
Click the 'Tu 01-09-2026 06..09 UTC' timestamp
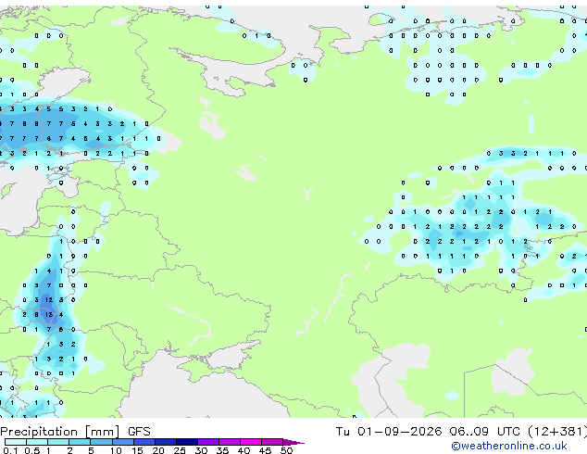430,432
